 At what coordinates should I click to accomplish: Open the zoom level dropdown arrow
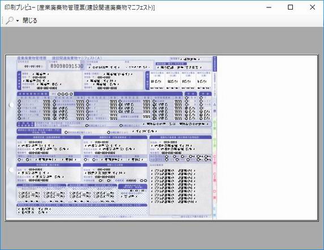pyautogui.click(x=18, y=20)
